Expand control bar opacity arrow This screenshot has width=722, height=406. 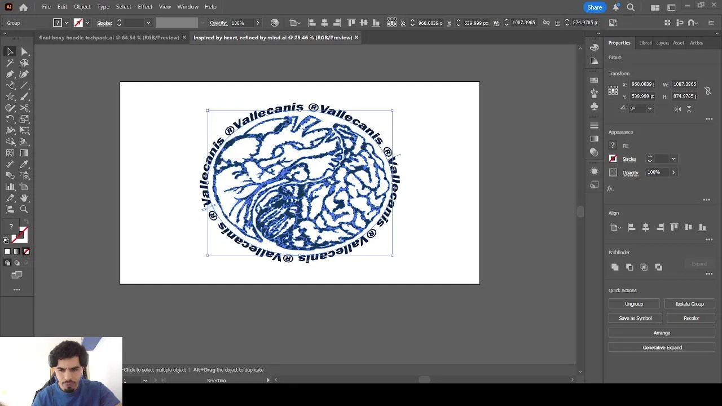[x=258, y=23]
